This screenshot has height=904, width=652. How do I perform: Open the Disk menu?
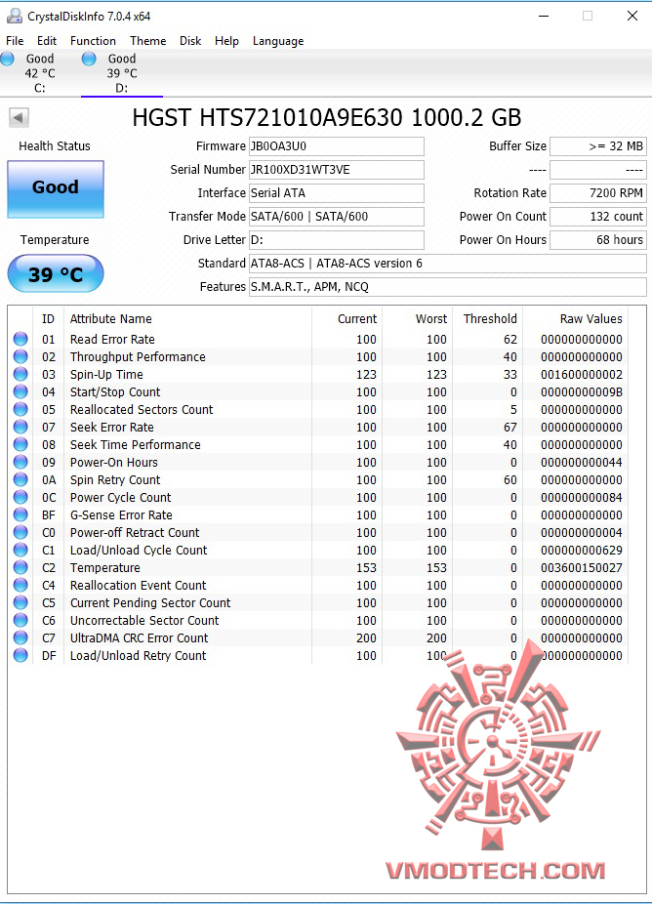pyautogui.click(x=190, y=41)
